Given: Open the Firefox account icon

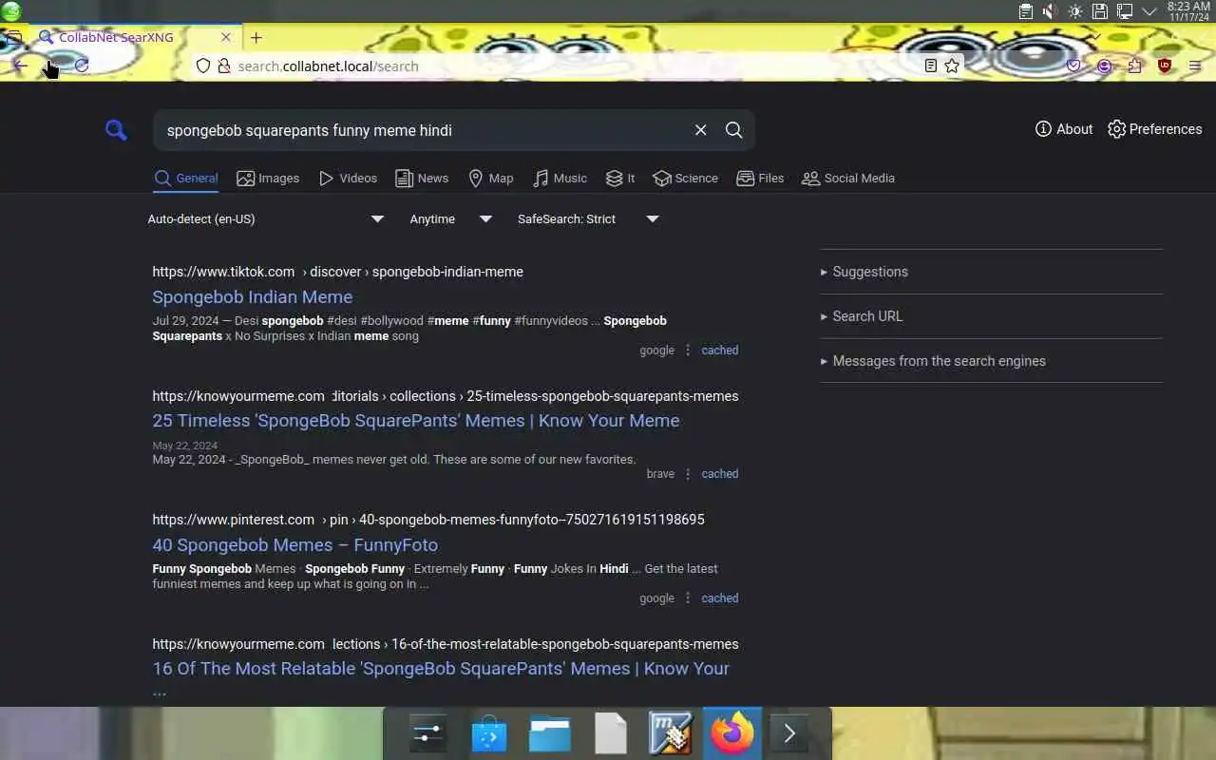Looking at the screenshot, I should pos(1104,66).
